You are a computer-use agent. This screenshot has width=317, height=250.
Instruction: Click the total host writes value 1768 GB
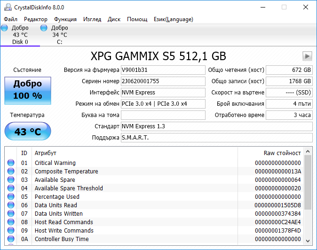click(289, 81)
